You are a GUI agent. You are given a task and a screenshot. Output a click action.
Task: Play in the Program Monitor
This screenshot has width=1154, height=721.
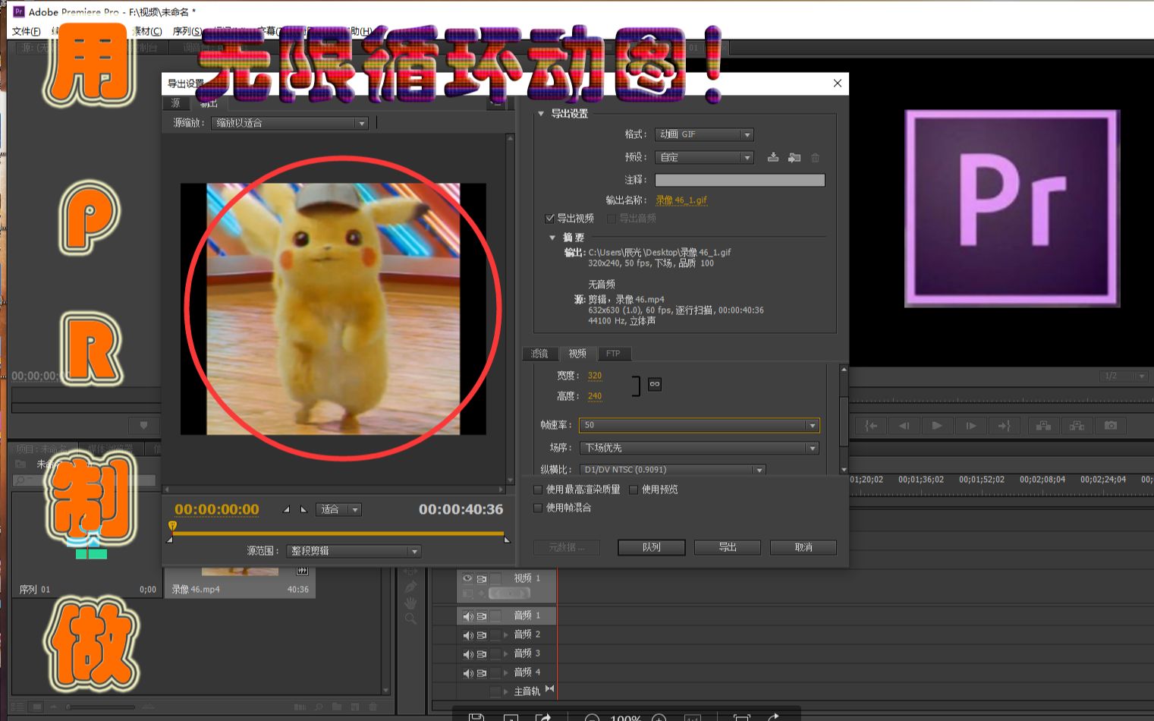tap(937, 426)
